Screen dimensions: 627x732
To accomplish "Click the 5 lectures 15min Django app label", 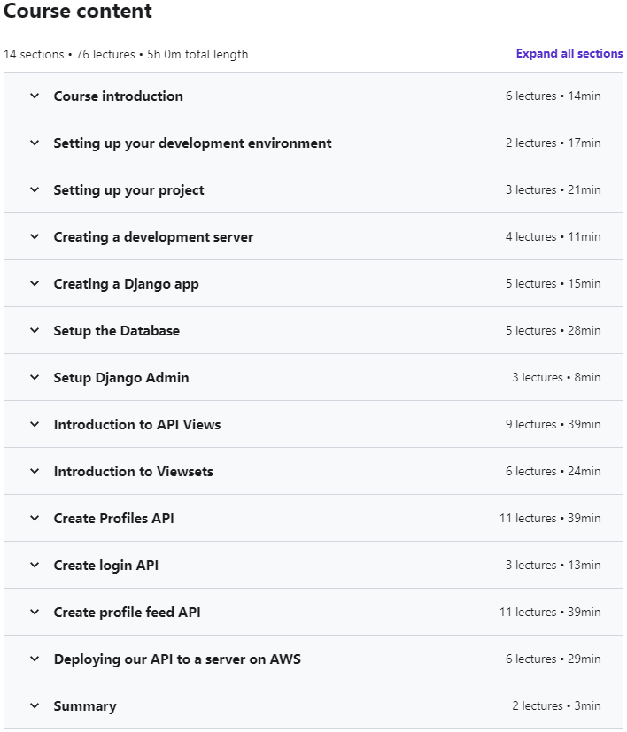I will click(x=553, y=284).
